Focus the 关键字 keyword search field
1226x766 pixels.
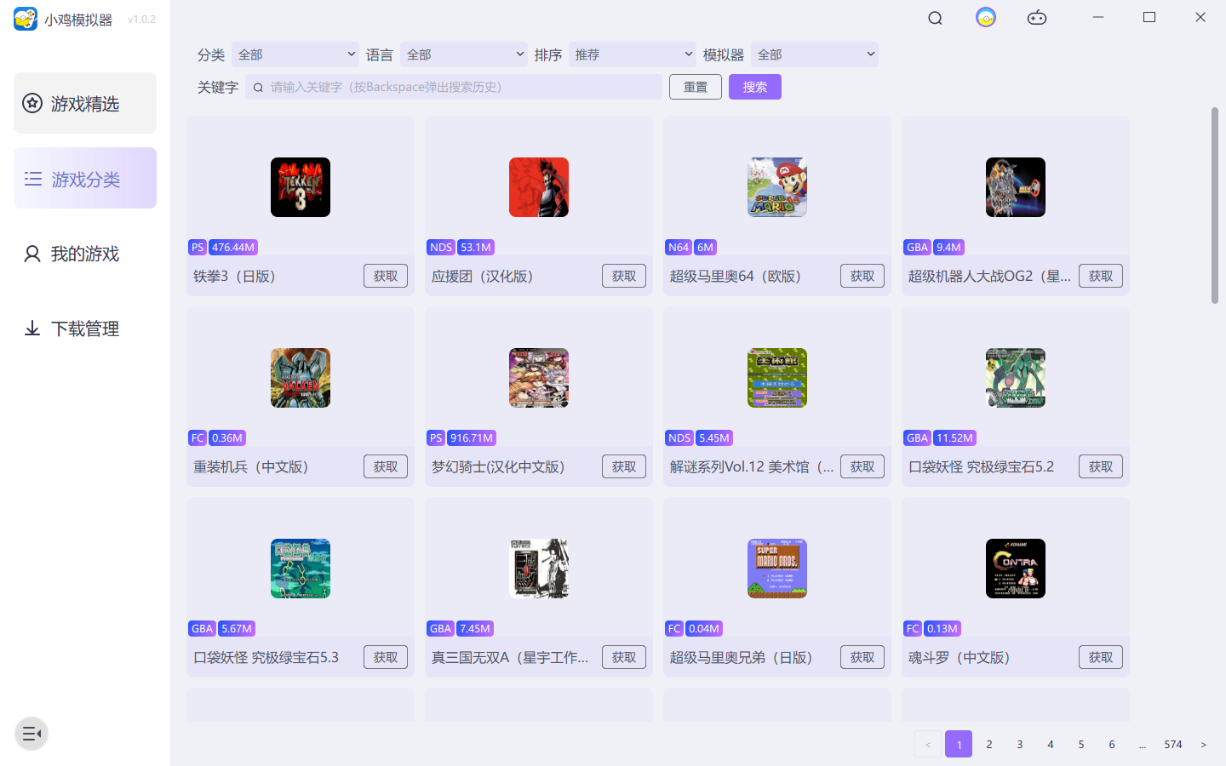pos(454,87)
